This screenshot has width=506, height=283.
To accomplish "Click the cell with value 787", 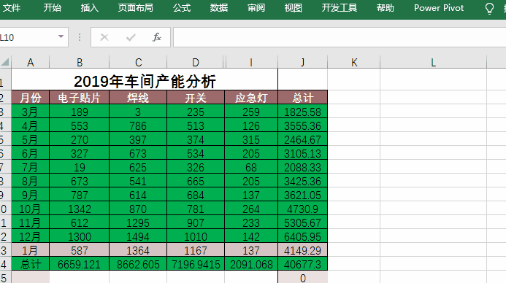I will (80, 195).
